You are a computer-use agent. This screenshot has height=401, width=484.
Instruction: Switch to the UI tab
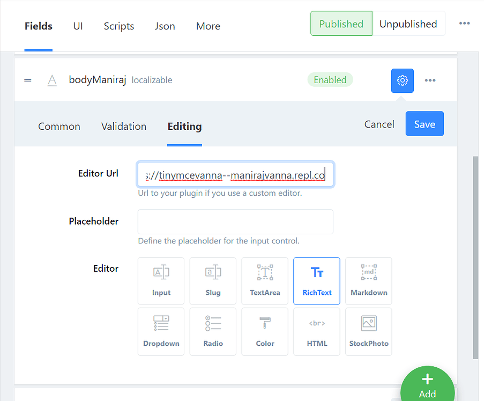78,26
